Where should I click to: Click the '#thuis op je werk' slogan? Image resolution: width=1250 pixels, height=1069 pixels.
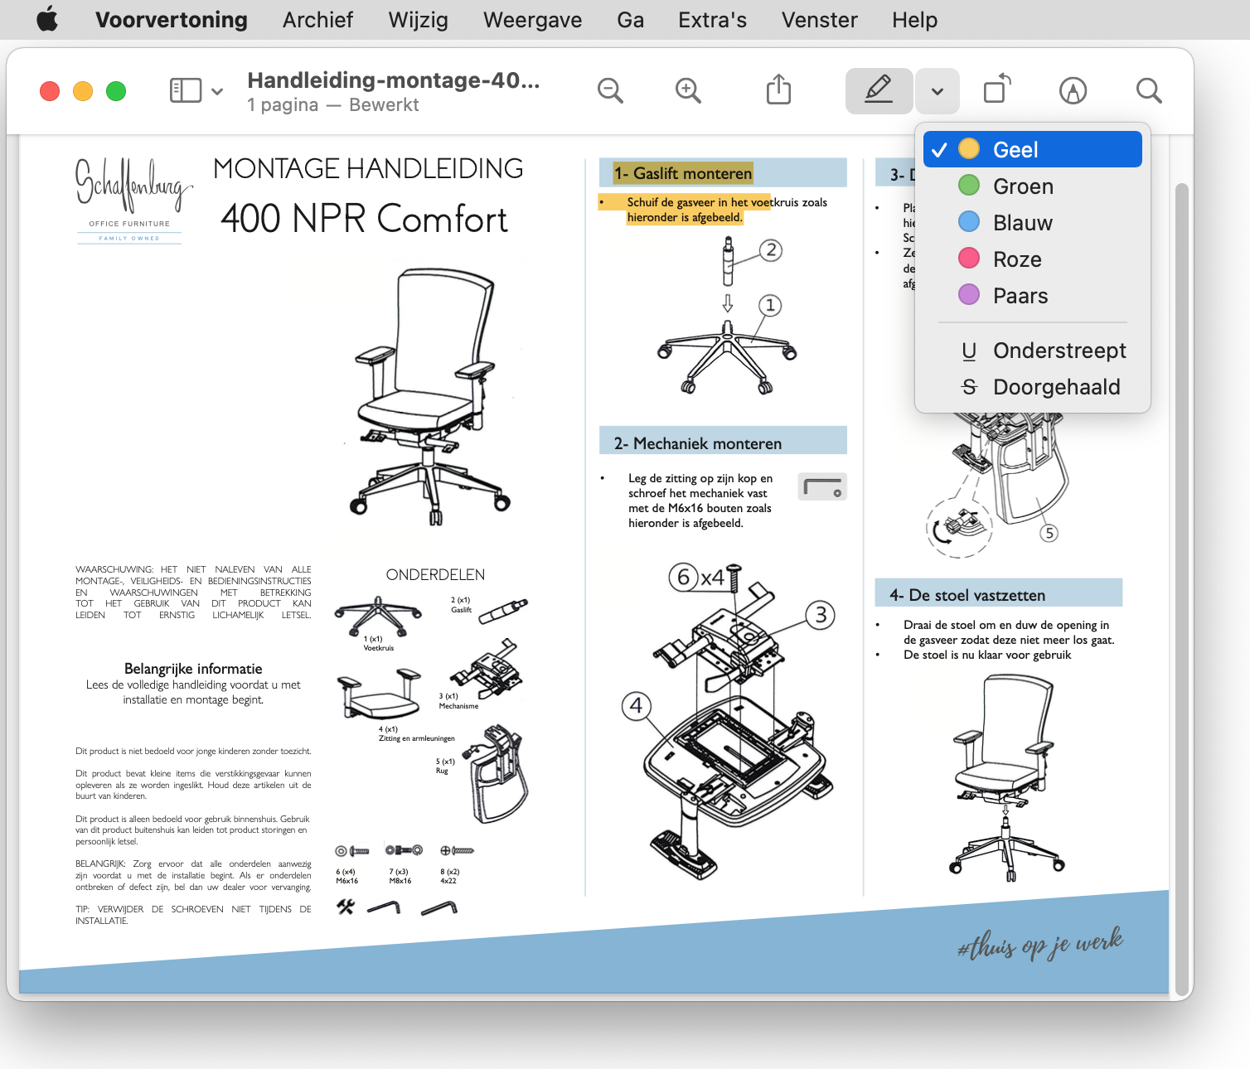(x=1040, y=943)
